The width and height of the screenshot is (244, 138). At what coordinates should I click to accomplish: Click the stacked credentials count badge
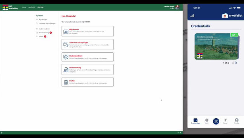[234, 35]
